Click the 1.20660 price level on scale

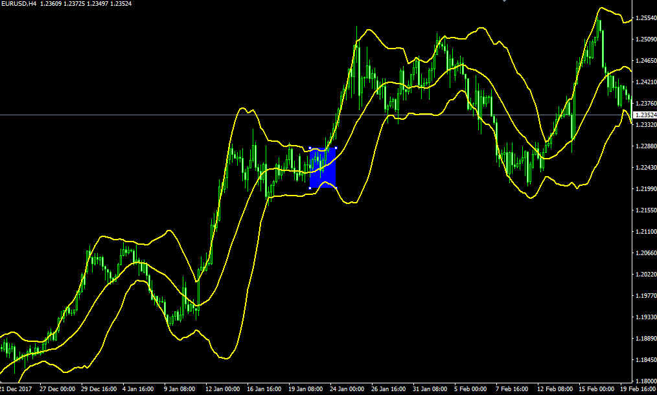(x=644, y=253)
